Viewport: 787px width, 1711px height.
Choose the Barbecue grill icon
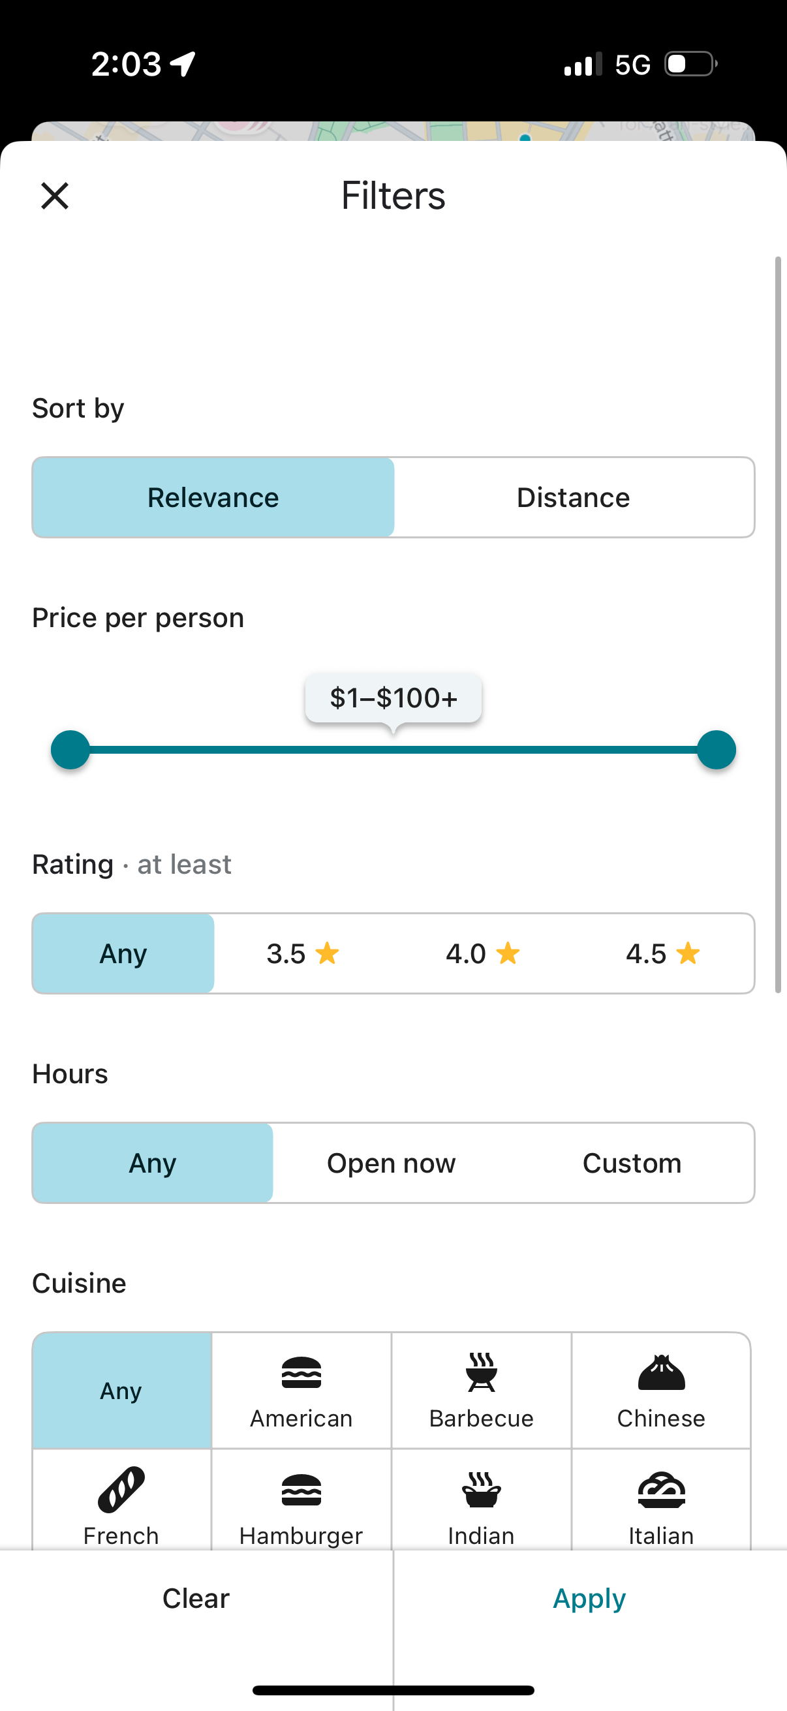coord(481,1372)
